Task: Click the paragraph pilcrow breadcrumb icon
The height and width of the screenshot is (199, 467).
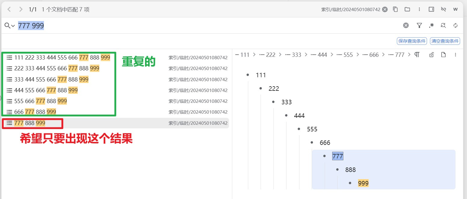Action: tap(417, 55)
